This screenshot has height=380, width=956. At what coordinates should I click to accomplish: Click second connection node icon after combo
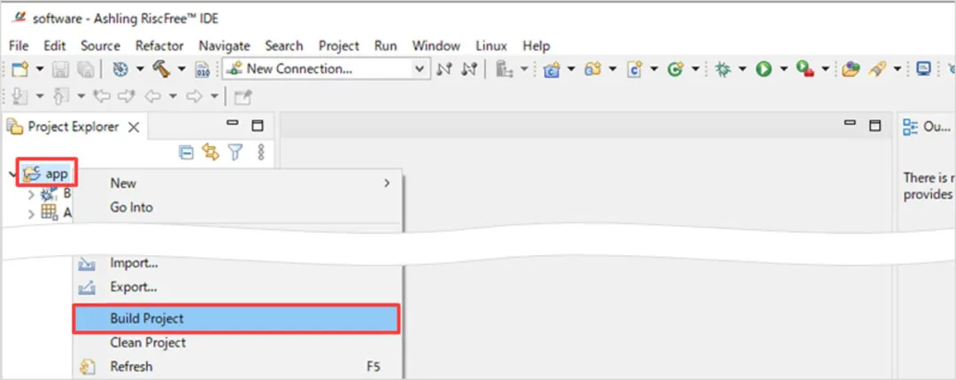click(x=469, y=70)
